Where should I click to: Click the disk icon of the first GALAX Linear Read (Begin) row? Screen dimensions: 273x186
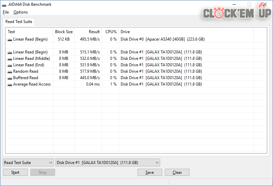[10, 52]
